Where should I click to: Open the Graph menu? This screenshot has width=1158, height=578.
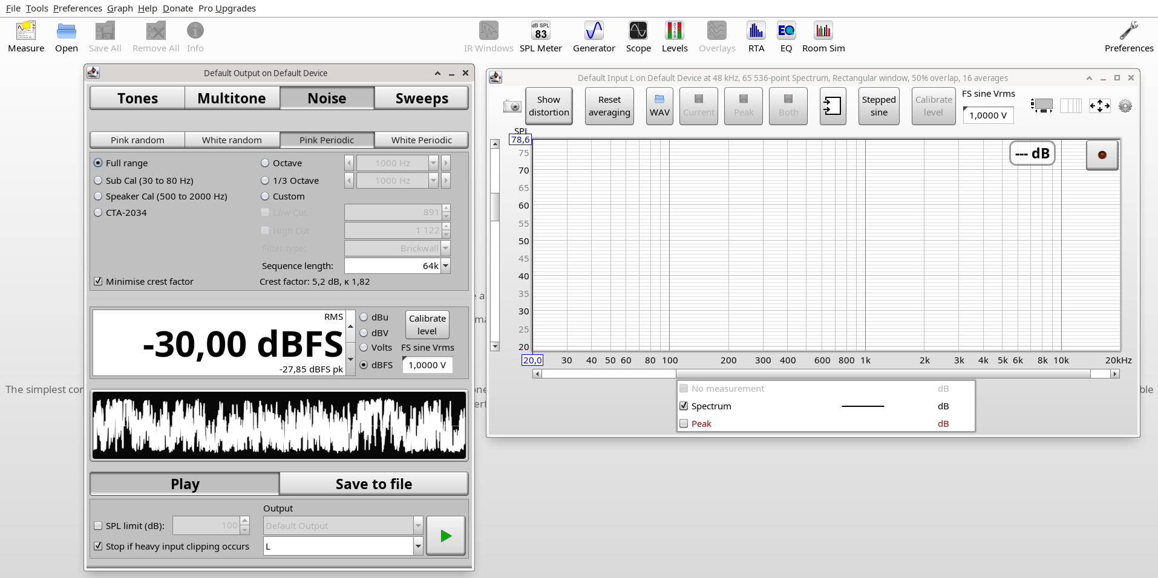[x=120, y=8]
